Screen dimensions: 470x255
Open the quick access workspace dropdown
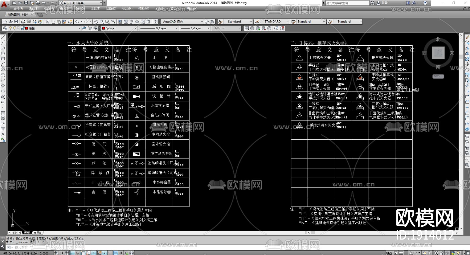coord(83,3)
